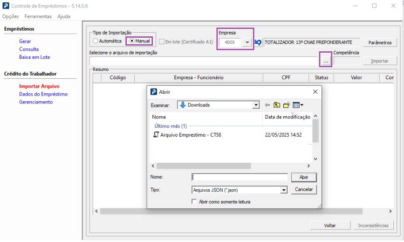This screenshot has height=242, width=404.
Task: Click the Inconsistências button
Action: tap(373, 226)
